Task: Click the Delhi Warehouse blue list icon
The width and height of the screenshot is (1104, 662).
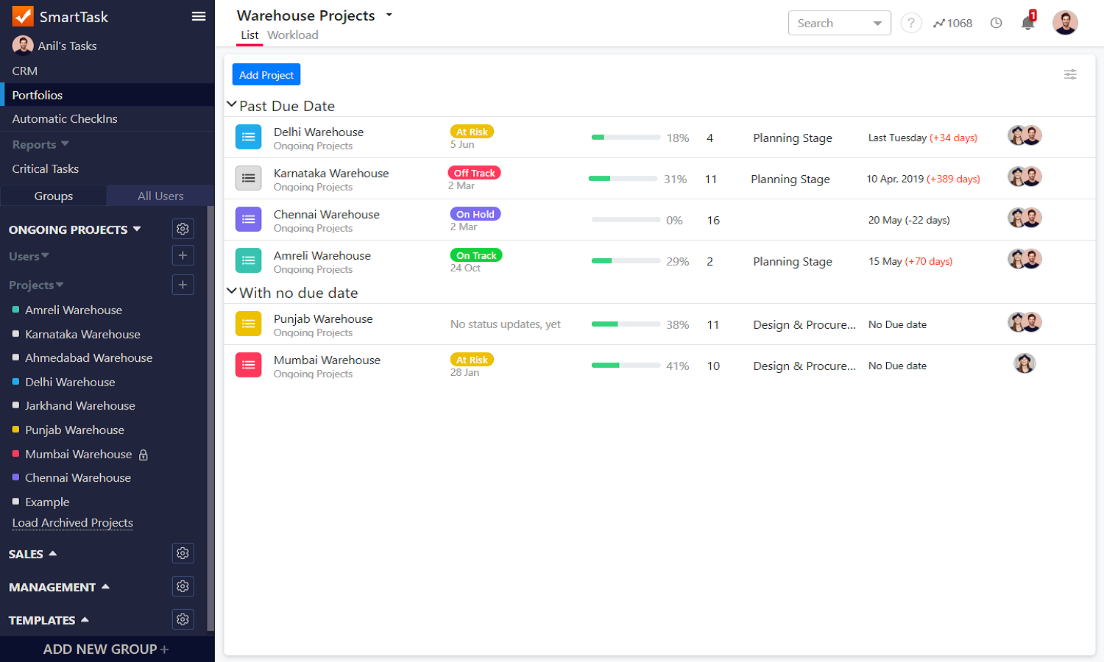Action: click(x=249, y=137)
